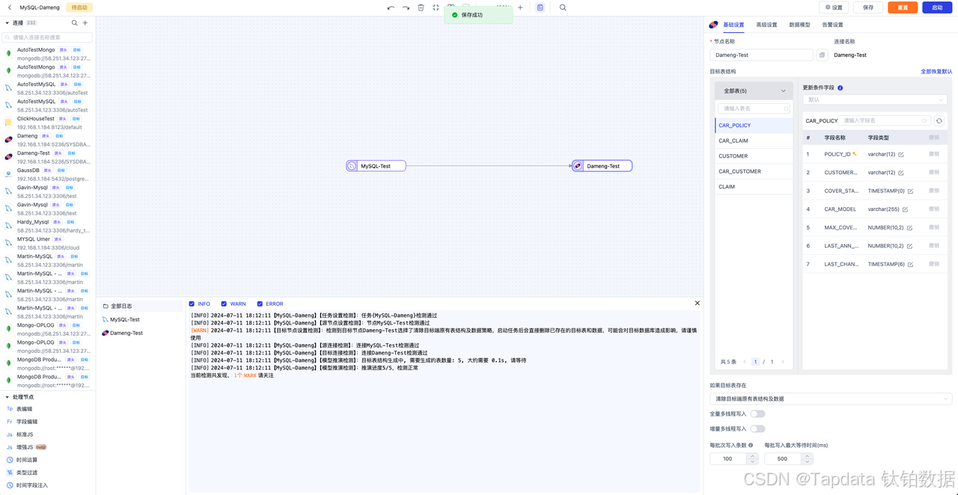
Task: Open the update condition field dropdown
Action: coord(875,99)
